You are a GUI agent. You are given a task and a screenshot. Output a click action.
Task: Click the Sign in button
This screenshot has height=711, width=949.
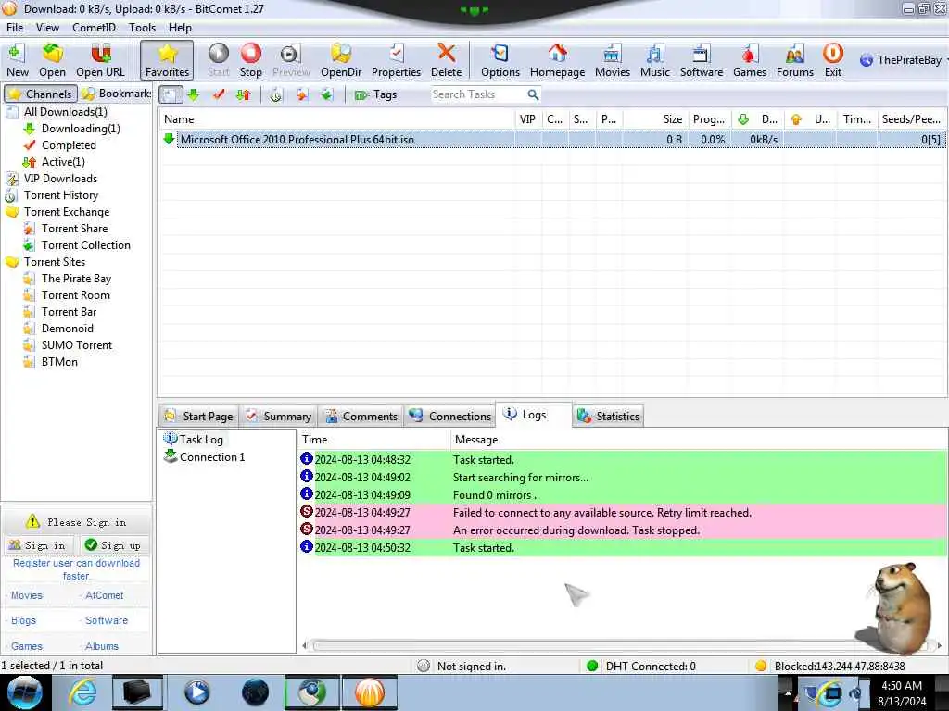pos(40,545)
